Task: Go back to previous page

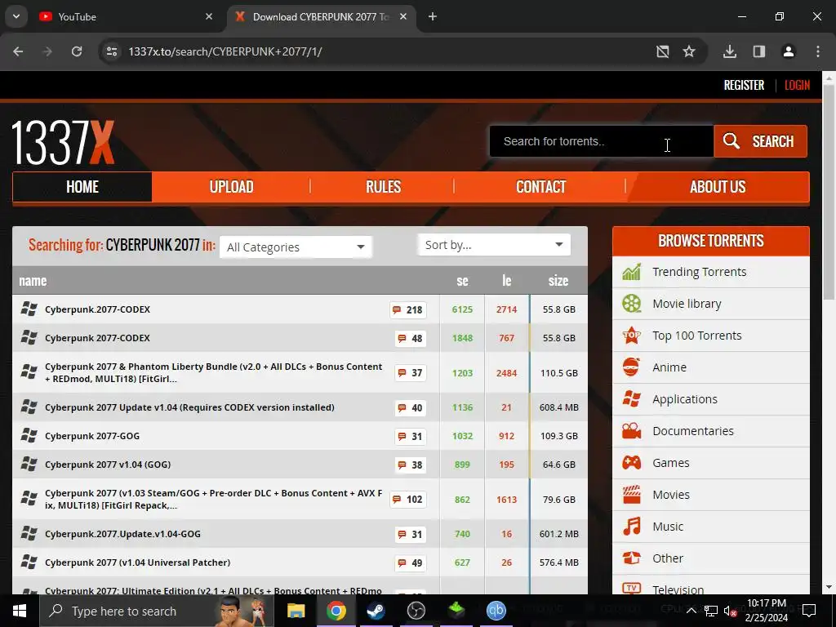Action: (x=18, y=51)
